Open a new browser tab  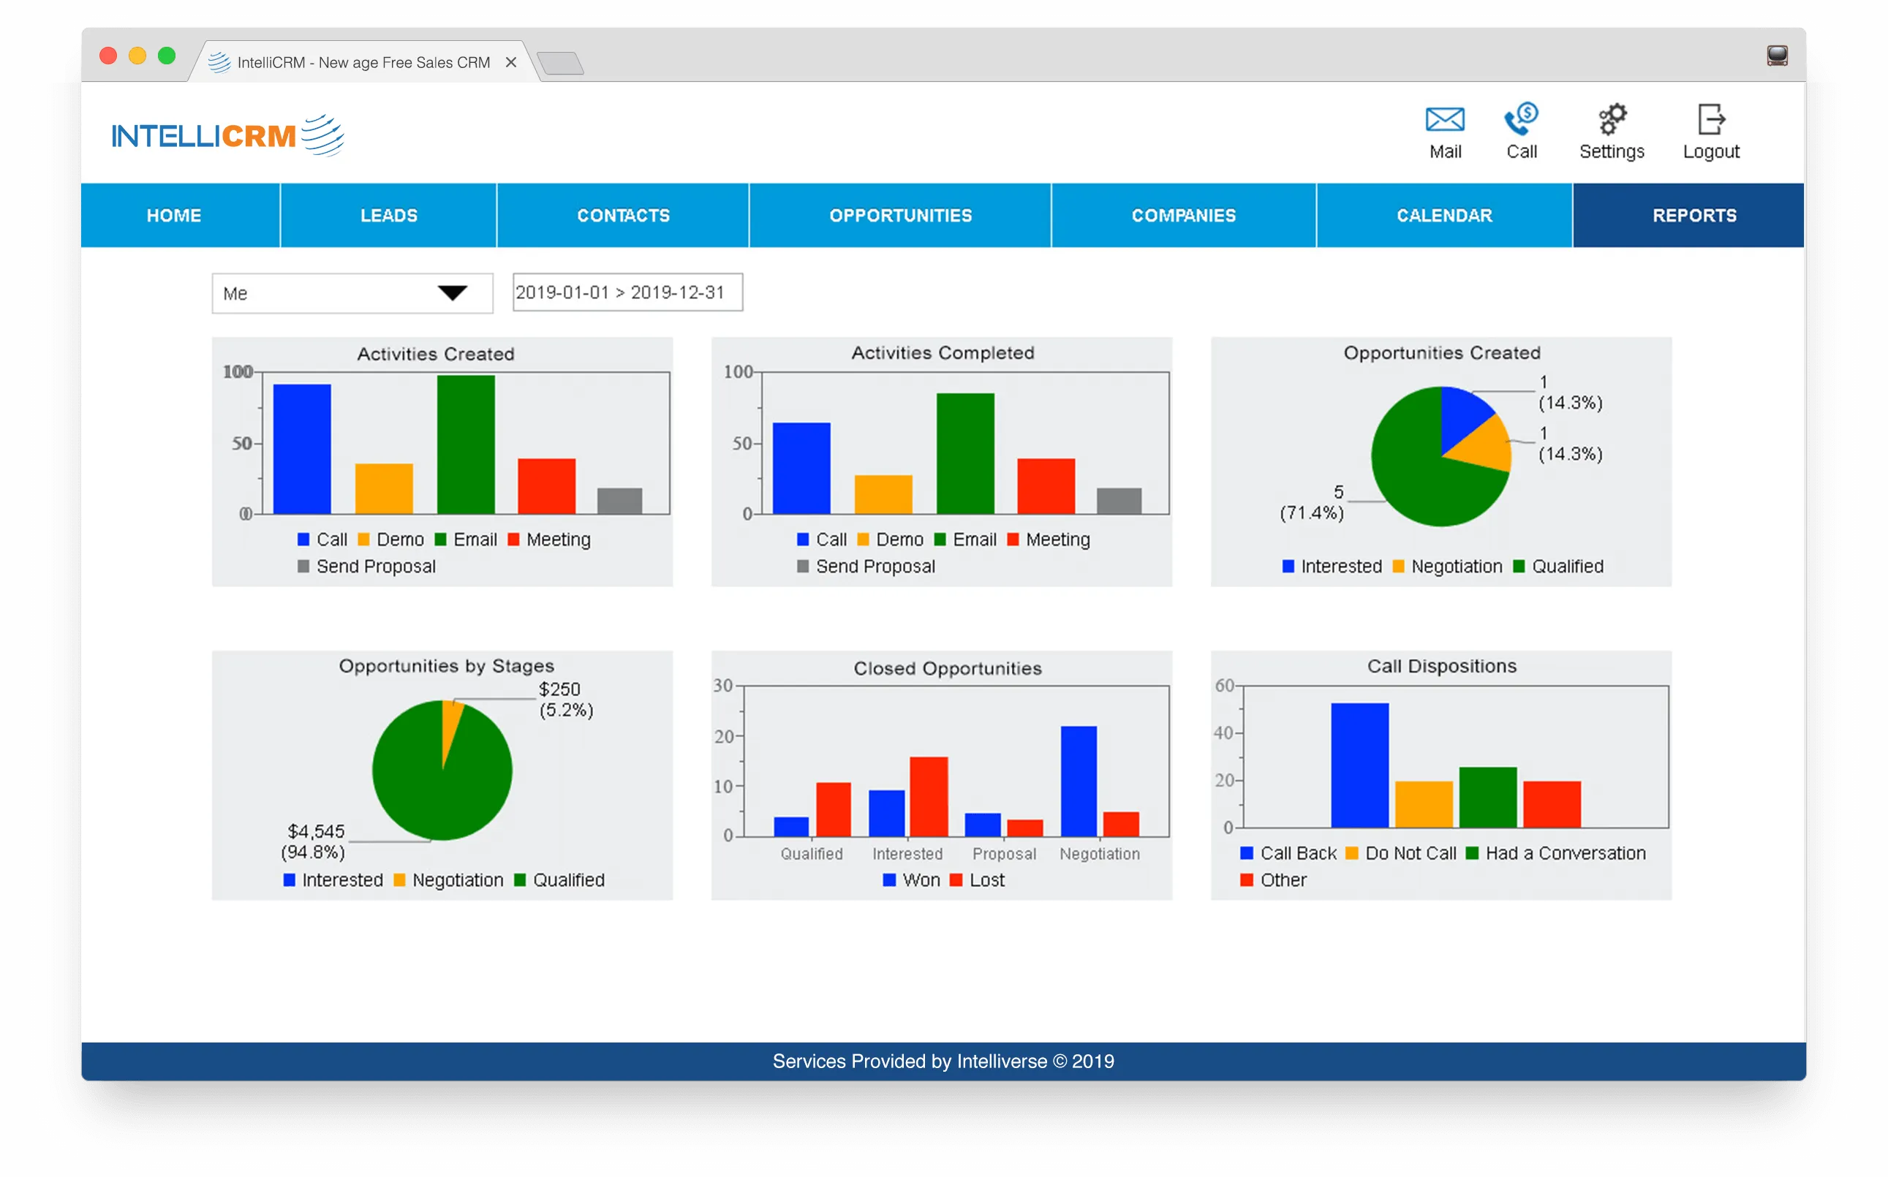(x=561, y=63)
